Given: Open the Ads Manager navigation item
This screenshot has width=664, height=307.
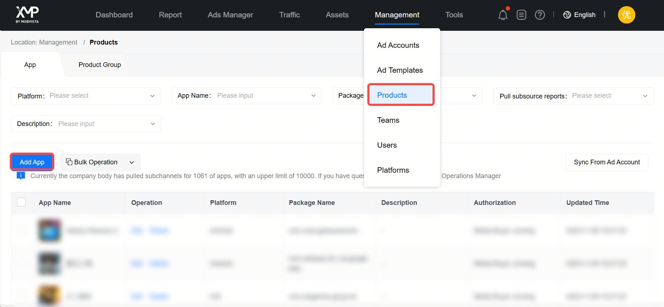Looking at the screenshot, I should pos(230,15).
